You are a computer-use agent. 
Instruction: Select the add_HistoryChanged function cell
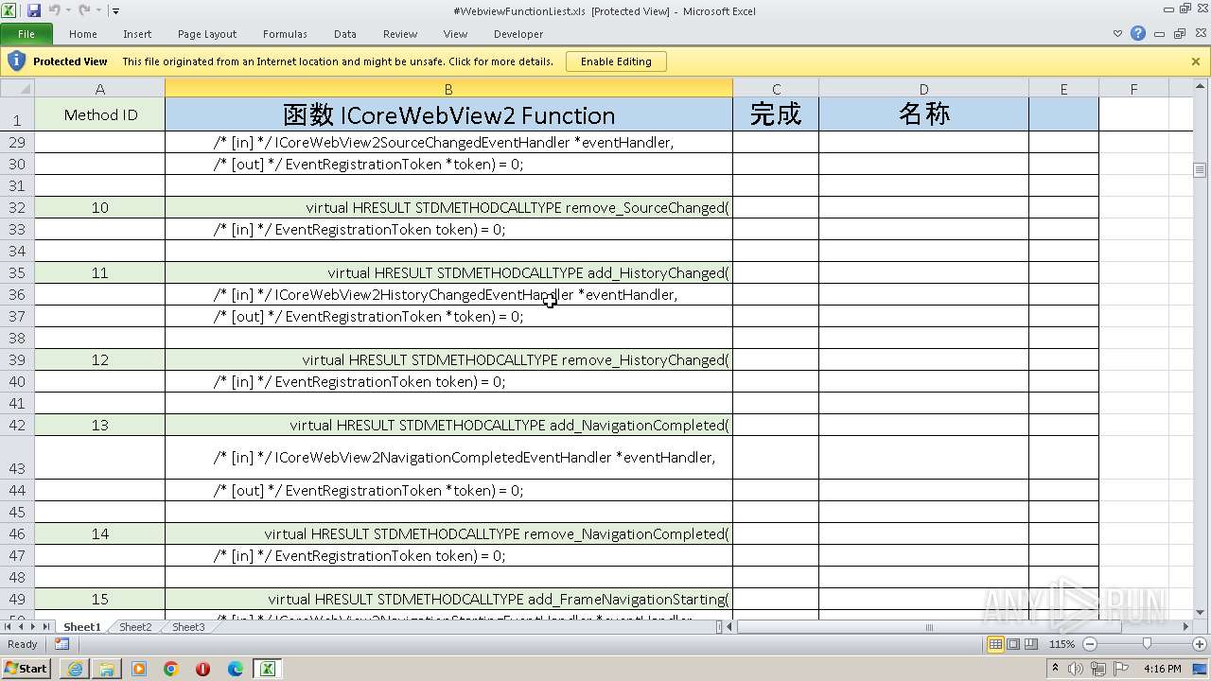pyautogui.click(x=448, y=272)
